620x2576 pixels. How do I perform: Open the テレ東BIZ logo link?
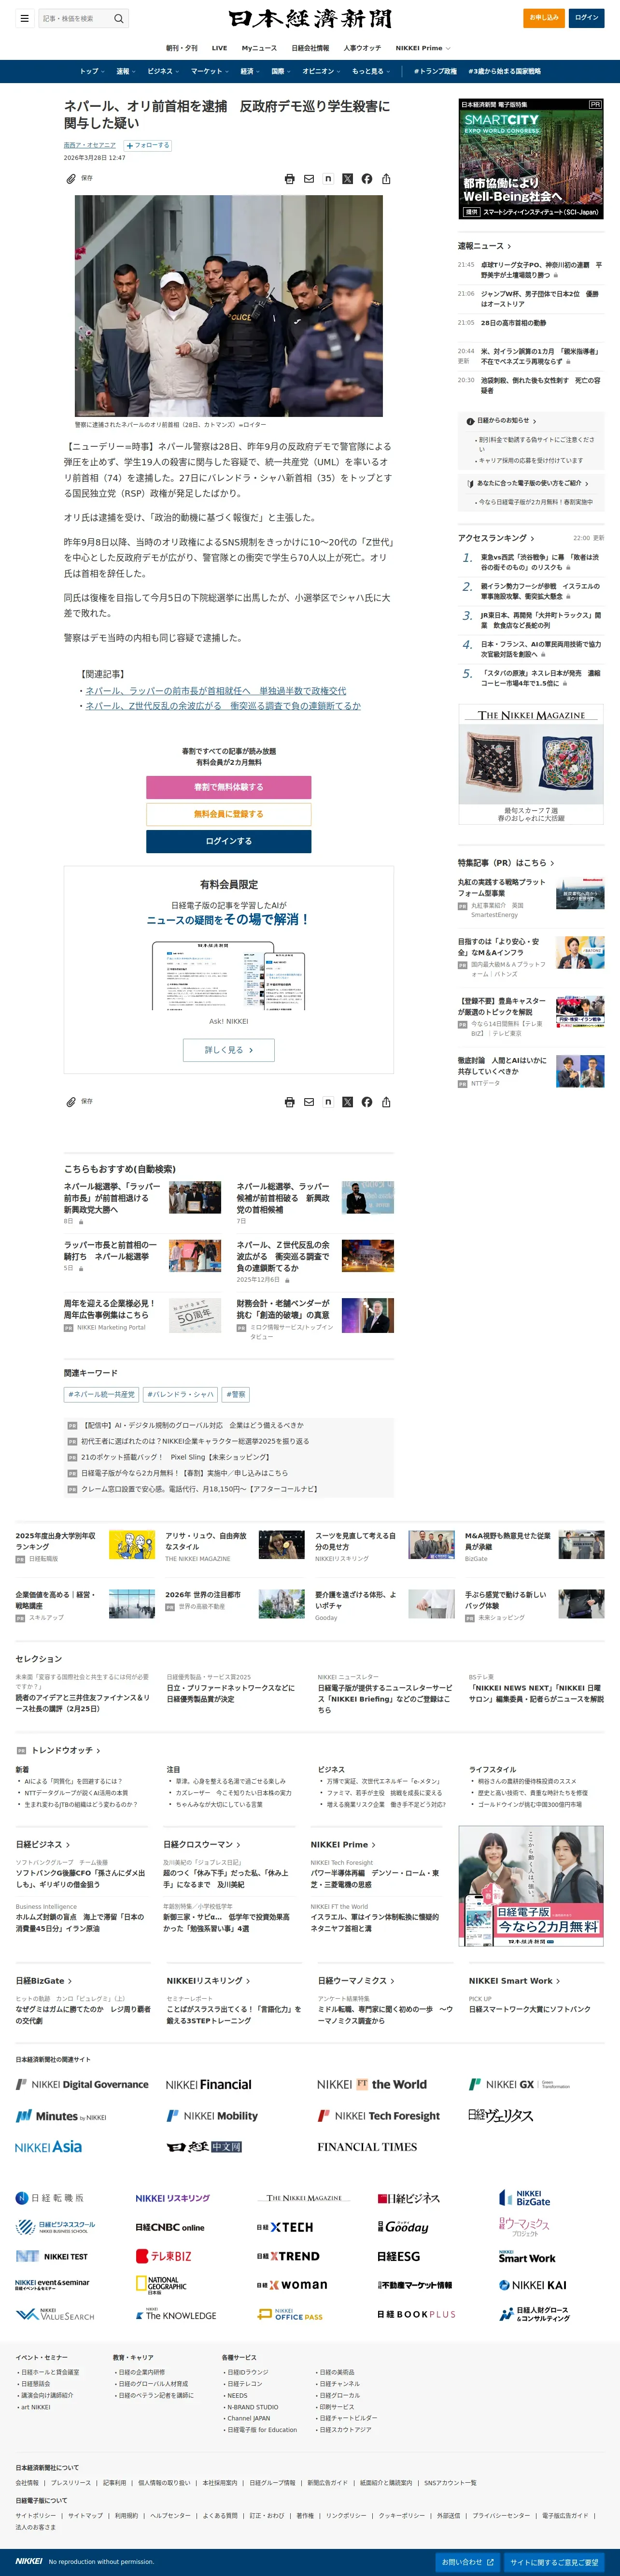pos(163,2256)
